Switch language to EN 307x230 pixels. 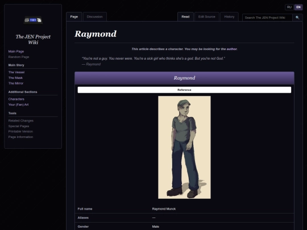coord(298,7)
